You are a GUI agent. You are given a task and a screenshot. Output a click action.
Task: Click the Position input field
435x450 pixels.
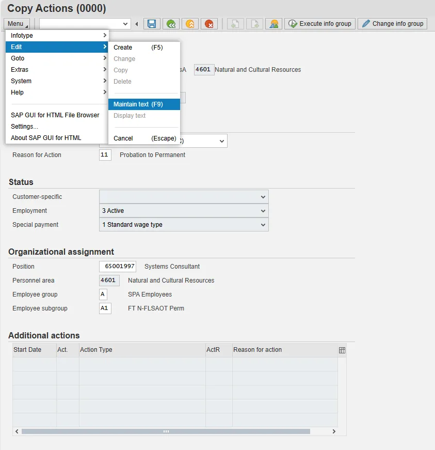point(118,267)
